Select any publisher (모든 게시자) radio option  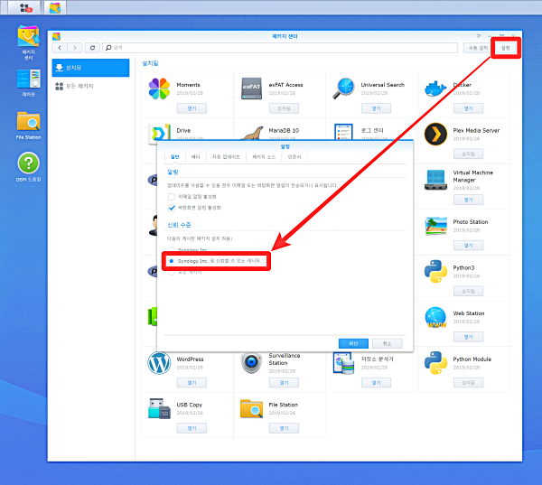(171, 273)
